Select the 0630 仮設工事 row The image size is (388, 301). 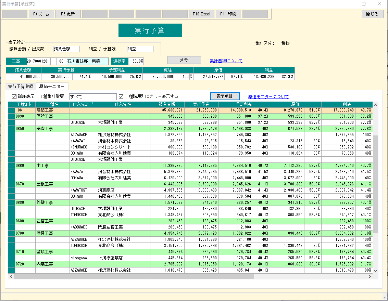(x=190, y=116)
